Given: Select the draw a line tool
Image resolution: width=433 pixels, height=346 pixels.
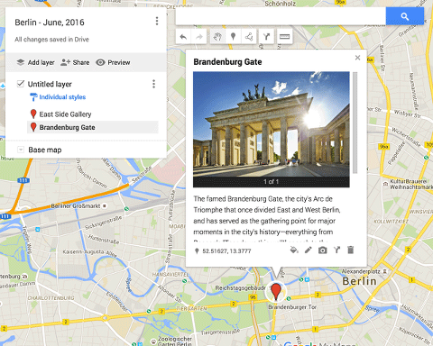Looking at the screenshot, I should click(x=249, y=37).
